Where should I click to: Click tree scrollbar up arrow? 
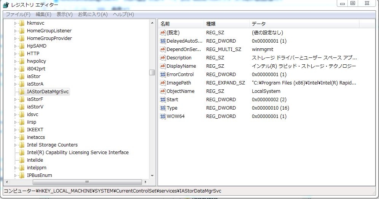[152, 23]
